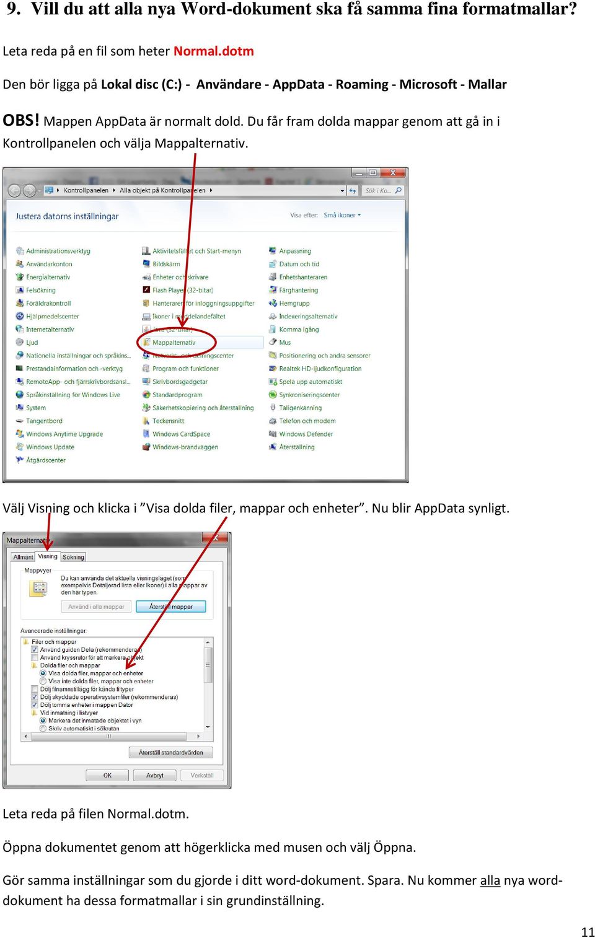Click scroll-down arrow in advanced settings list

208,727
